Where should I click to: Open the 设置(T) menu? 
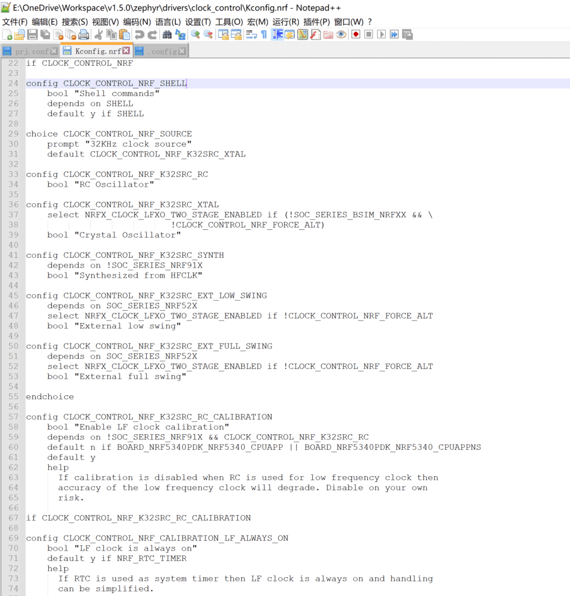(198, 22)
